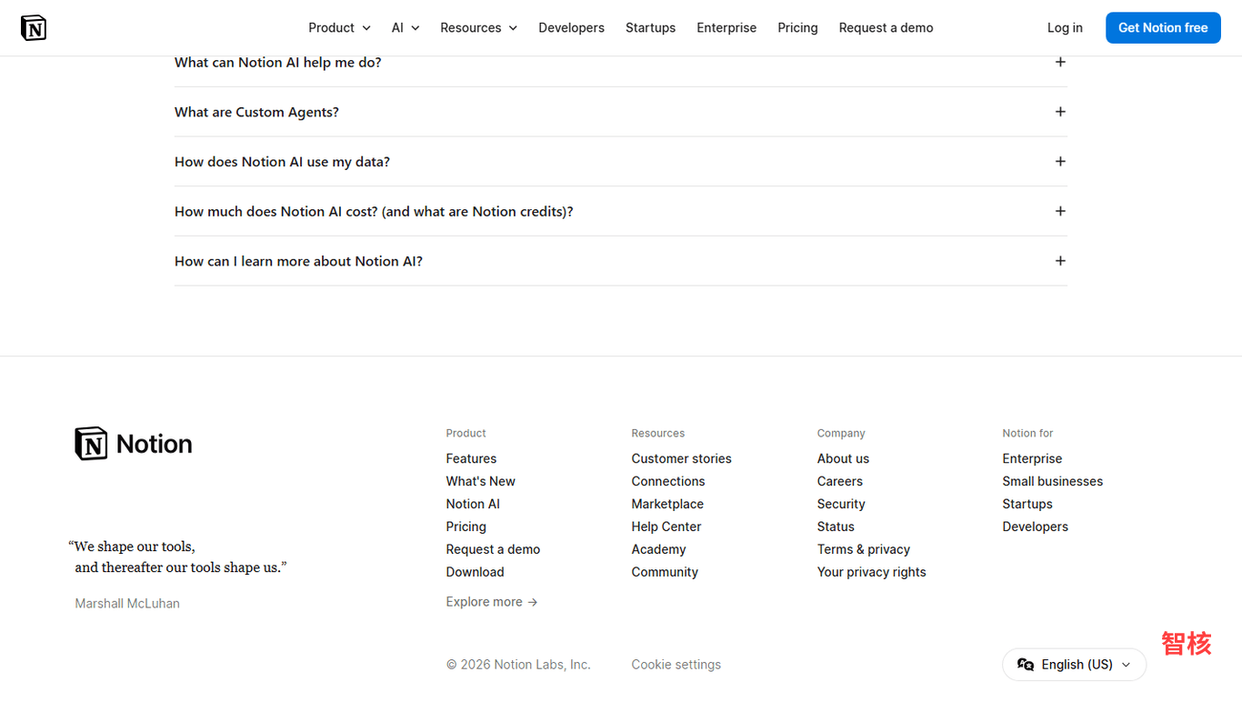Viewport: 1242px width, 702px height.
Task: Go to Academy footer link
Action: coord(658,550)
